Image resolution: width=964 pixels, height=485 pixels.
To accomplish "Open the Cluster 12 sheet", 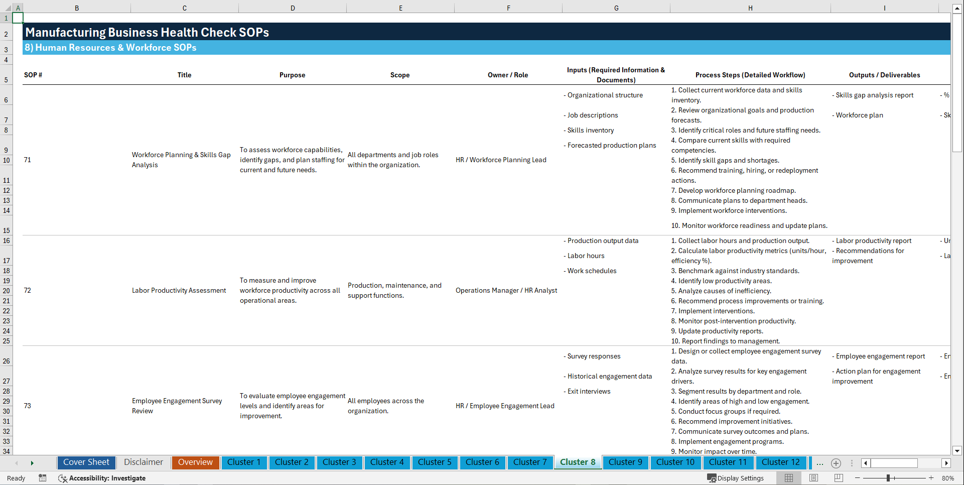I will [781, 462].
